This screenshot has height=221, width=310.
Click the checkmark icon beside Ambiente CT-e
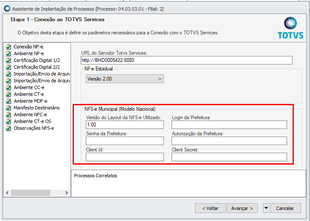tap(8, 94)
